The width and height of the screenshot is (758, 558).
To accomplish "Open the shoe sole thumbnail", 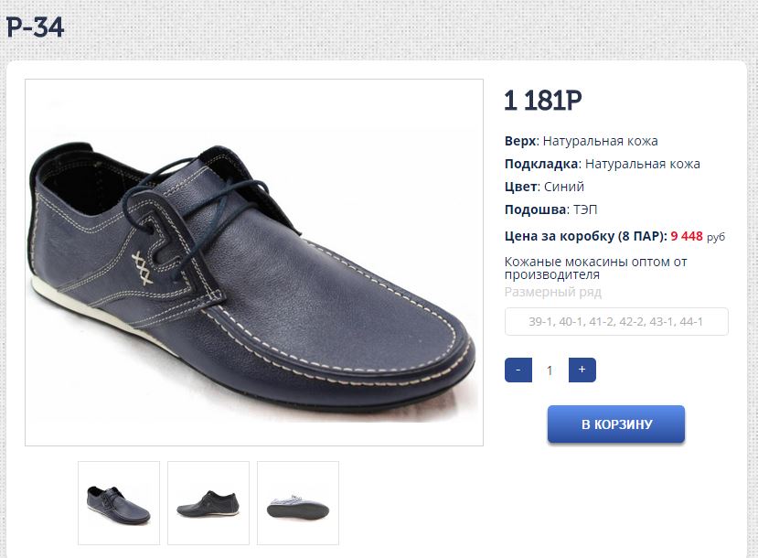I will click(x=298, y=503).
